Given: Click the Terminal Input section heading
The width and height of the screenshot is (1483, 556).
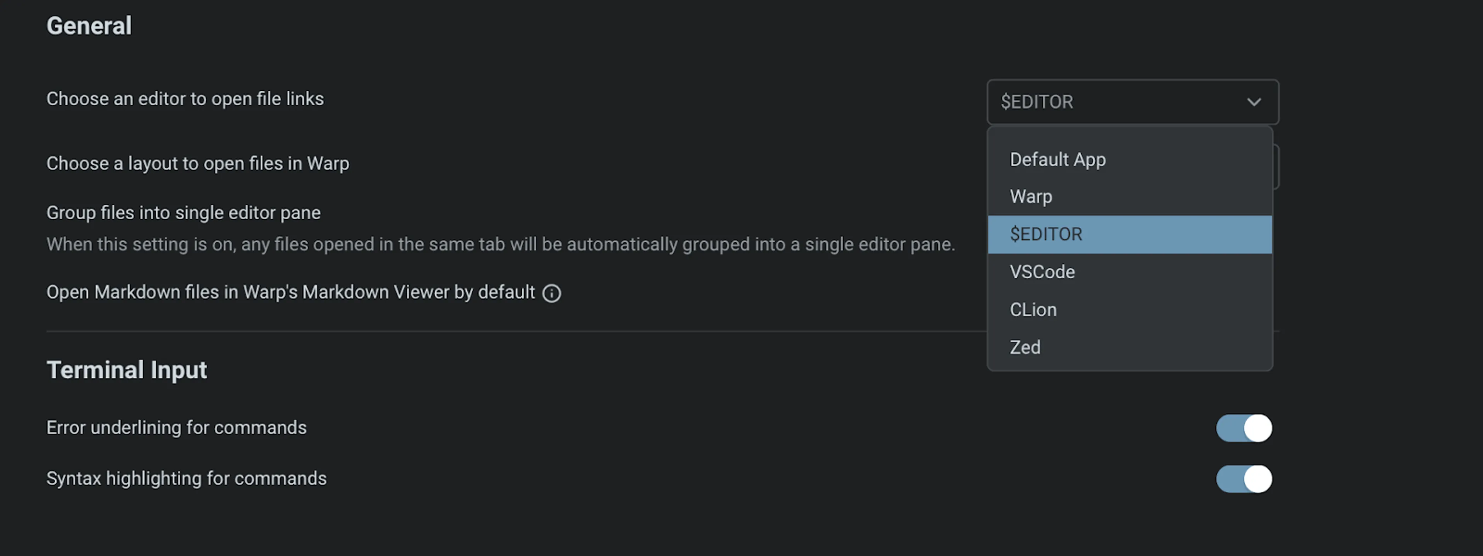Looking at the screenshot, I should click(x=127, y=370).
